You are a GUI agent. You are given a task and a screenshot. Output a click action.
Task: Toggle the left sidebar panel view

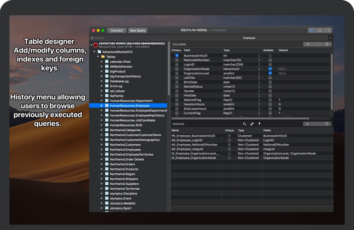coord(312,30)
